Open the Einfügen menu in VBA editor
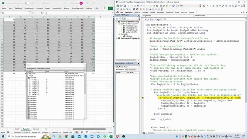The width and height of the screenshot is (248, 139). click(145, 12)
